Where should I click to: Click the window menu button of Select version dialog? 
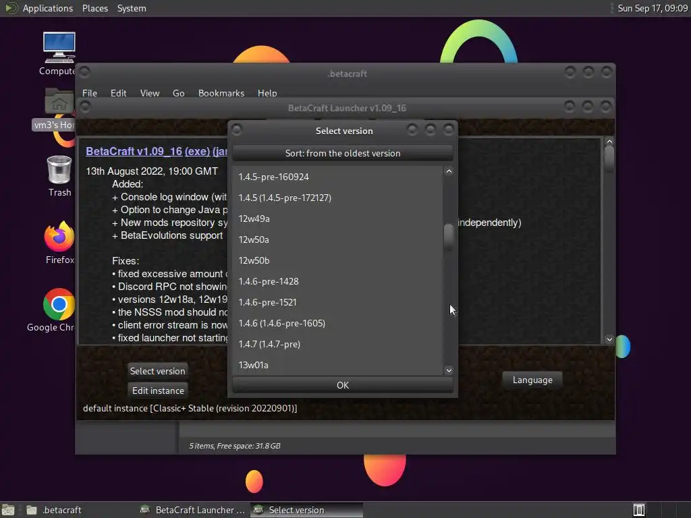(237, 129)
